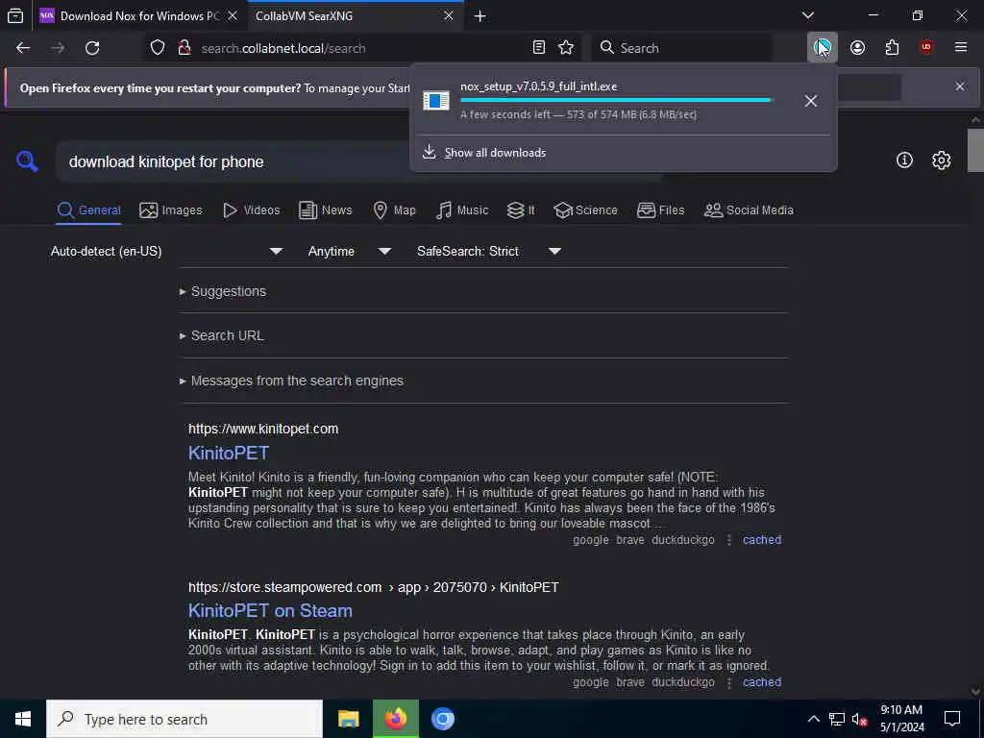Click the grayed forward arrow button

click(x=58, y=48)
